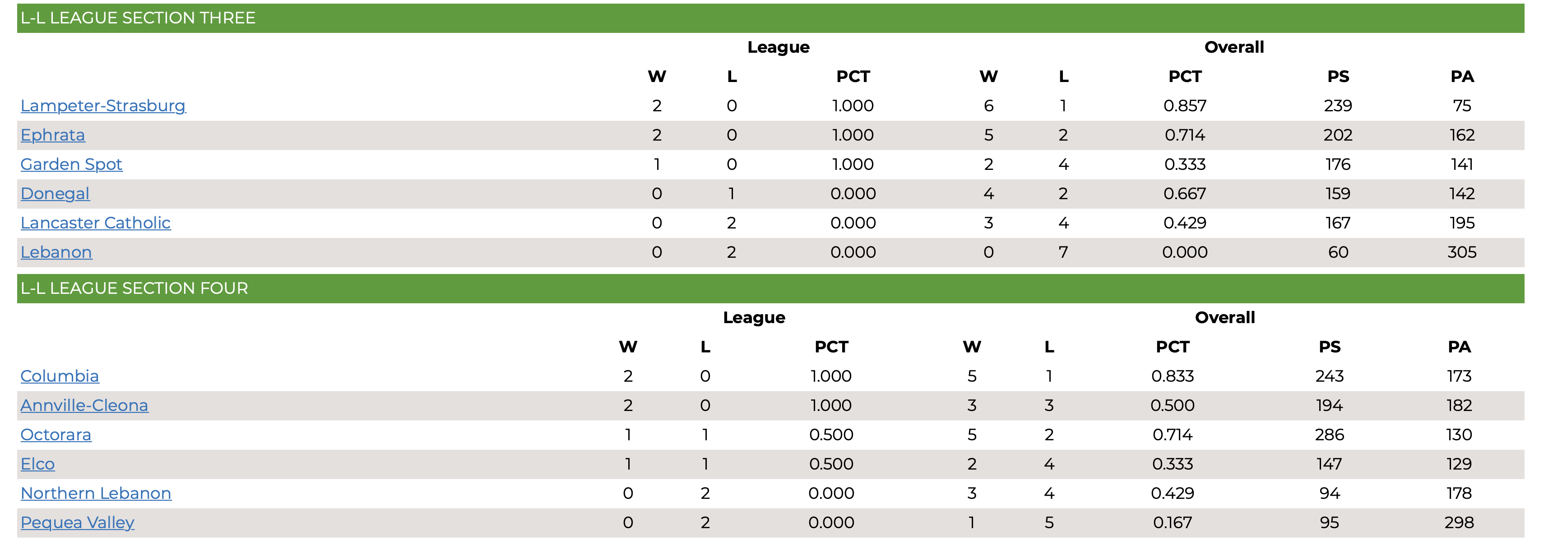
Task: Open the Ephrata team page
Action: point(53,135)
